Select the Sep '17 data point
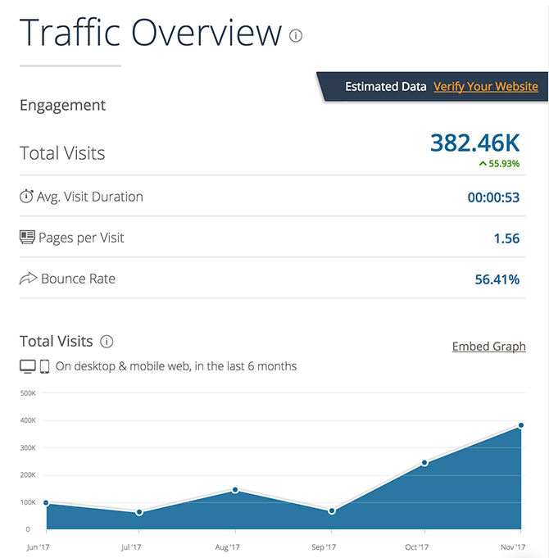549x558 pixels. coord(332,510)
